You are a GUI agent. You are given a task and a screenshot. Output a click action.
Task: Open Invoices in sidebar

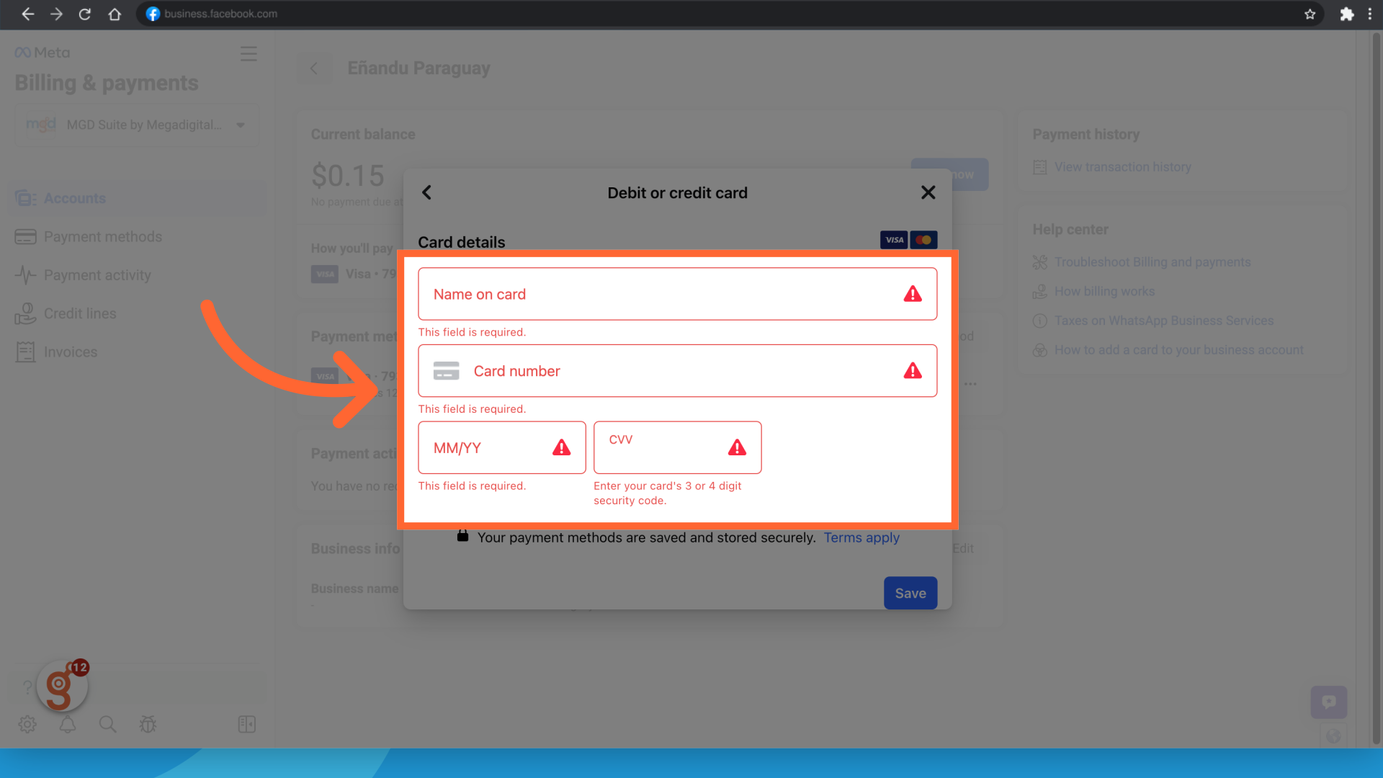click(70, 352)
